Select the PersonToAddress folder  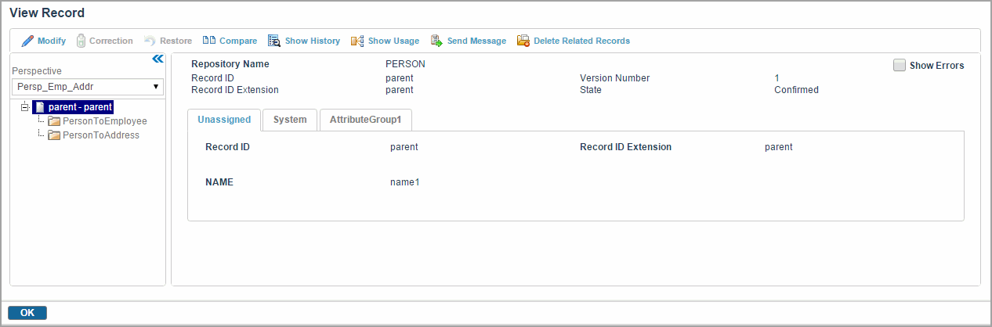pos(100,135)
